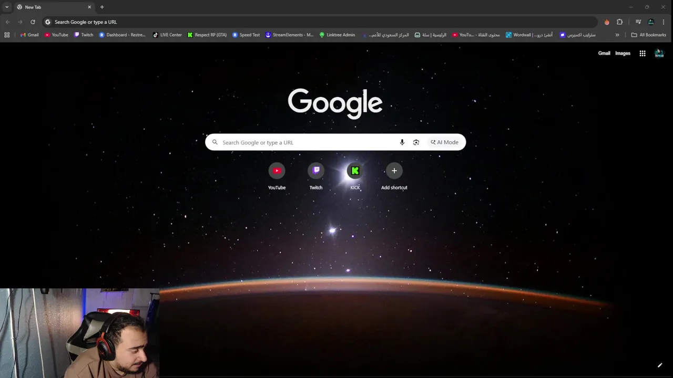Open the apps grid in bookmarks bar
Image resolution: width=673 pixels, height=378 pixels.
[x=7, y=35]
